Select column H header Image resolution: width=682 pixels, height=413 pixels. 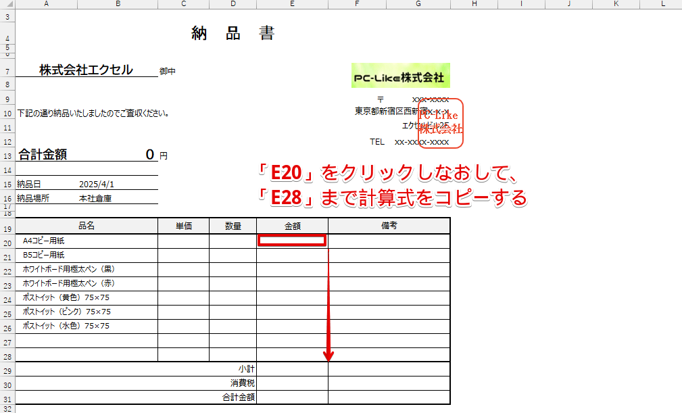(474, 4)
